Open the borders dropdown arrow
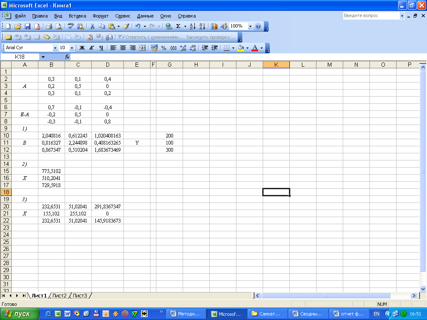 pyautogui.click(x=234, y=48)
